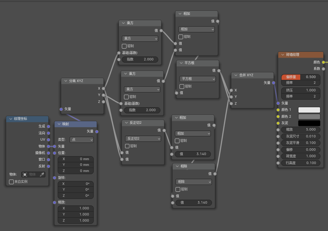328x231 pixels.
Task: Click the 灰泥 black color swatch
Action: point(309,123)
